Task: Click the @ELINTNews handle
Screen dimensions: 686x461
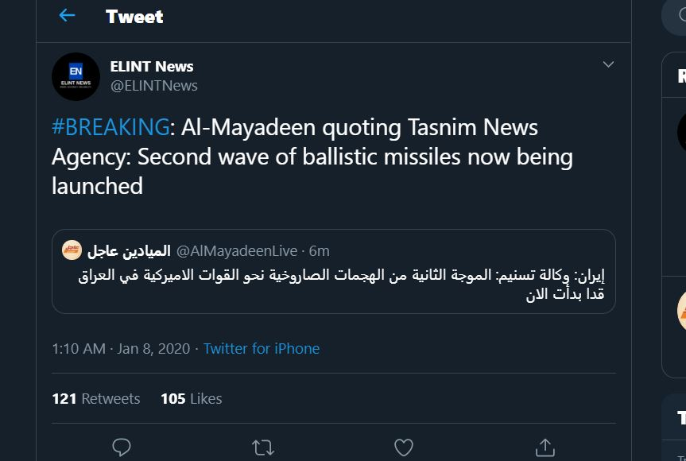Action: (154, 86)
